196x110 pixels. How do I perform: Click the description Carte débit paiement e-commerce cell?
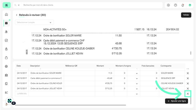point(46,78)
